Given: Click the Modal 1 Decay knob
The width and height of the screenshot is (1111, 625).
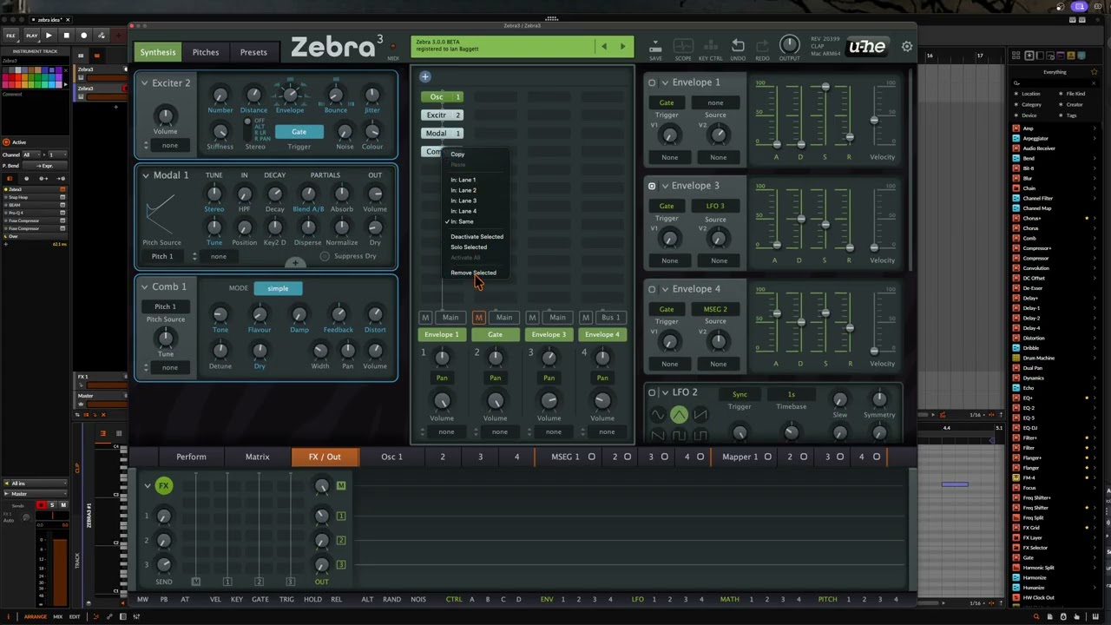Looking at the screenshot, I should pyautogui.click(x=275, y=194).
